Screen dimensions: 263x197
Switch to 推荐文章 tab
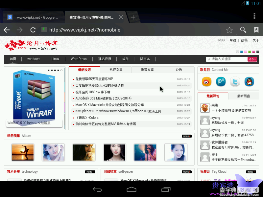coord(147,70)
